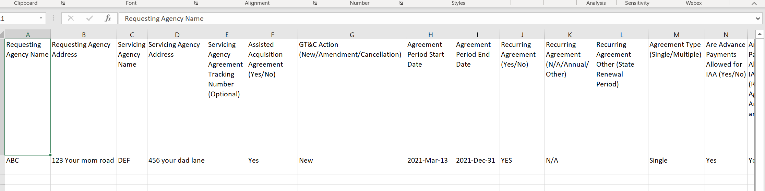The height and width of the screenshot is (191, 765).
Task: Click the vertical scrollbar up arrow
Action: pyautogui.click(x=760, y=34)
